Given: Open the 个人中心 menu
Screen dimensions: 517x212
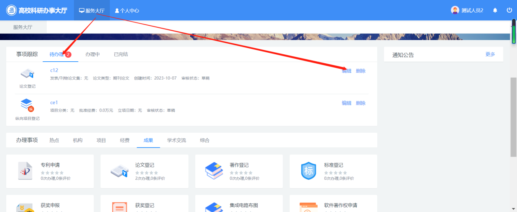Looking at the screenshot, I should click(x=127, y=11).
